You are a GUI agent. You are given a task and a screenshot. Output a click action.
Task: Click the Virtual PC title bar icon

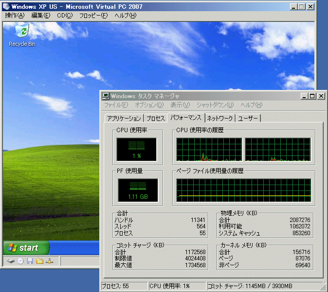[6, 6]
